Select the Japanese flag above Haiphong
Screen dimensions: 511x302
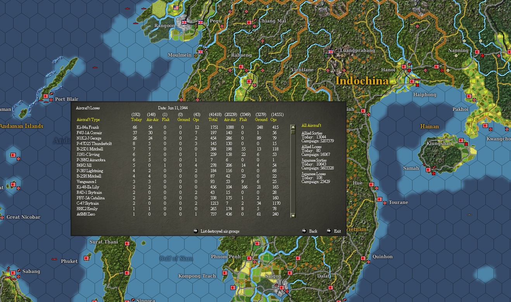click(412, 81)
